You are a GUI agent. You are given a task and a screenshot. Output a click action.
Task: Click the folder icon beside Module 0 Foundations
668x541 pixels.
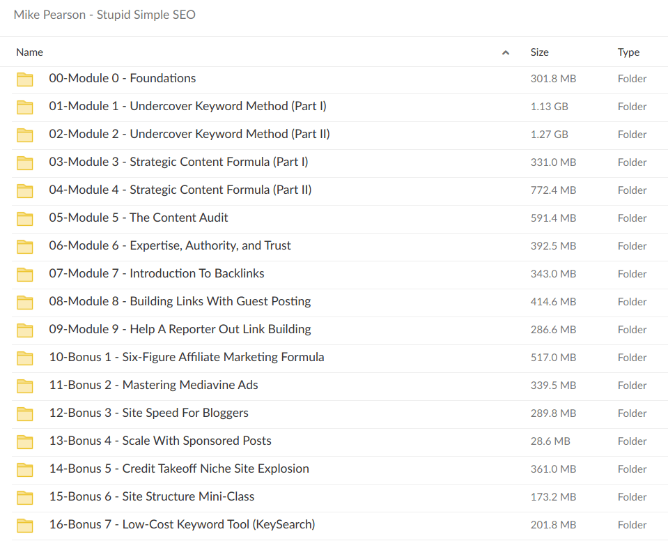click(x=25, y=79)
